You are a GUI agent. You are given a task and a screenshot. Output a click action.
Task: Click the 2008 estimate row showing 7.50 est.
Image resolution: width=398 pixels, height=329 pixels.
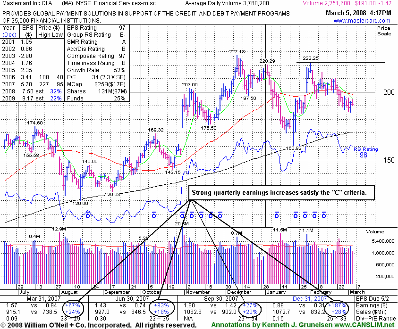pos(33,91)
